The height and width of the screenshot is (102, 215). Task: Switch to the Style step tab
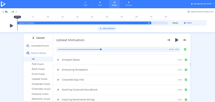point(100,4)
